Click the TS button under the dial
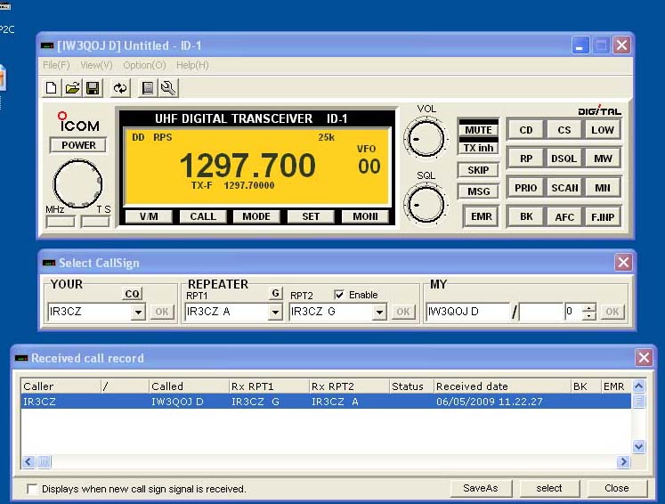This screenshot has height=504, width=665. coord(95,221)
